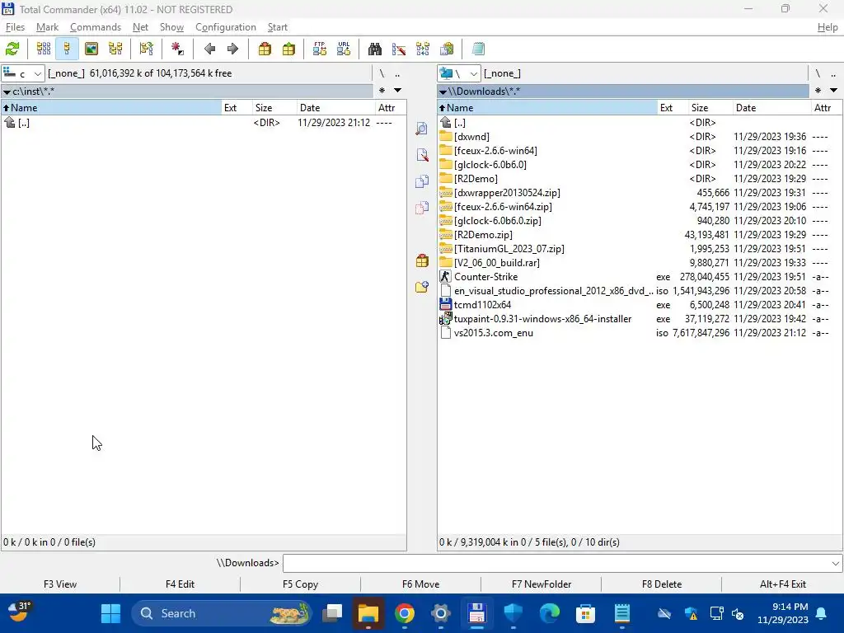Enable thumbnail view from toolbar
Image resolution: width=844 pixels, height=633 pixels.
pyautogui.click(x=91, y=49)
